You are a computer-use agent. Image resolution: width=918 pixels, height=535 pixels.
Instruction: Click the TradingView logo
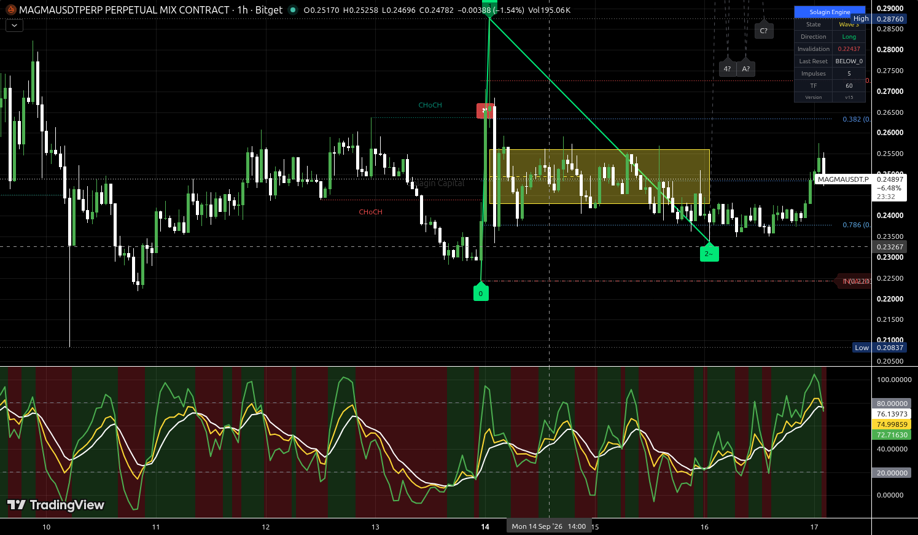click(55, 505)
